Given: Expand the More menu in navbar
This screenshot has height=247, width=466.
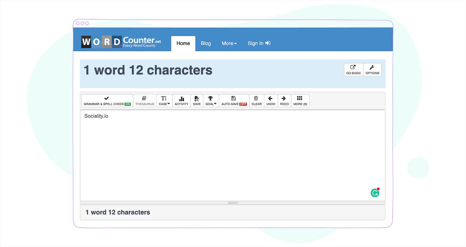Looking at the screenshot, I should (229, 43).
